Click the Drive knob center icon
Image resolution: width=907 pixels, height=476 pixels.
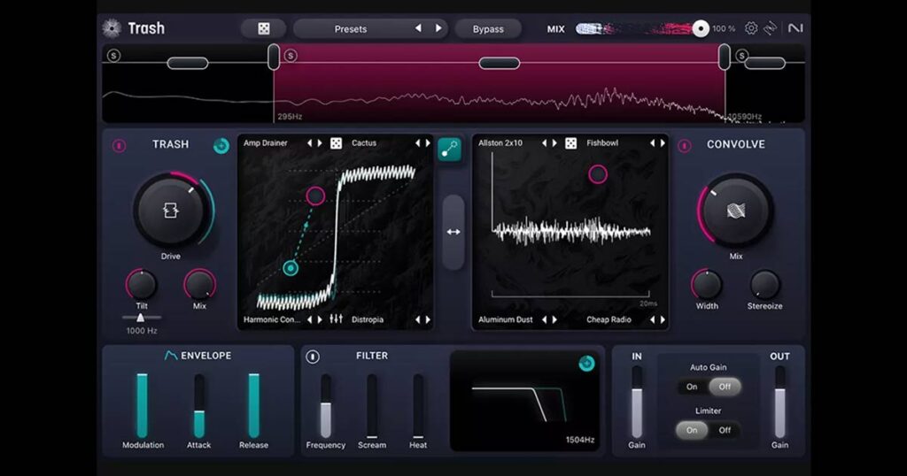point(171,211)
